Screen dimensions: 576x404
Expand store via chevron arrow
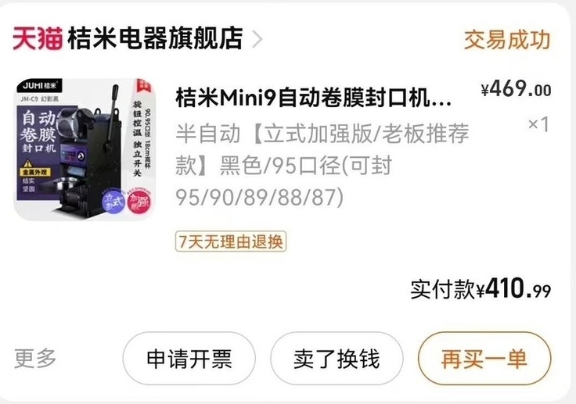(257, 39)
